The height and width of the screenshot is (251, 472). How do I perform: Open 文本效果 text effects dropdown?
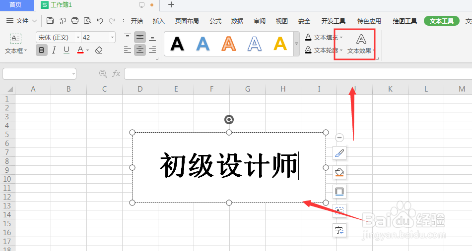tap(361, 44)
